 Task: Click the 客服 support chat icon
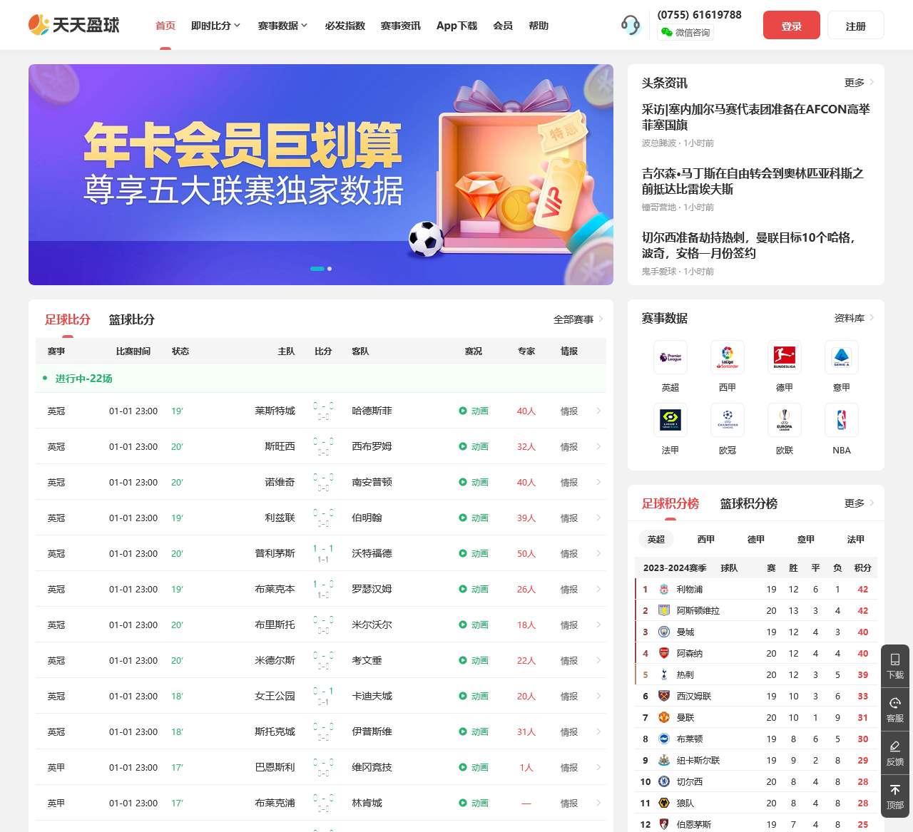[x=895, y=703]
